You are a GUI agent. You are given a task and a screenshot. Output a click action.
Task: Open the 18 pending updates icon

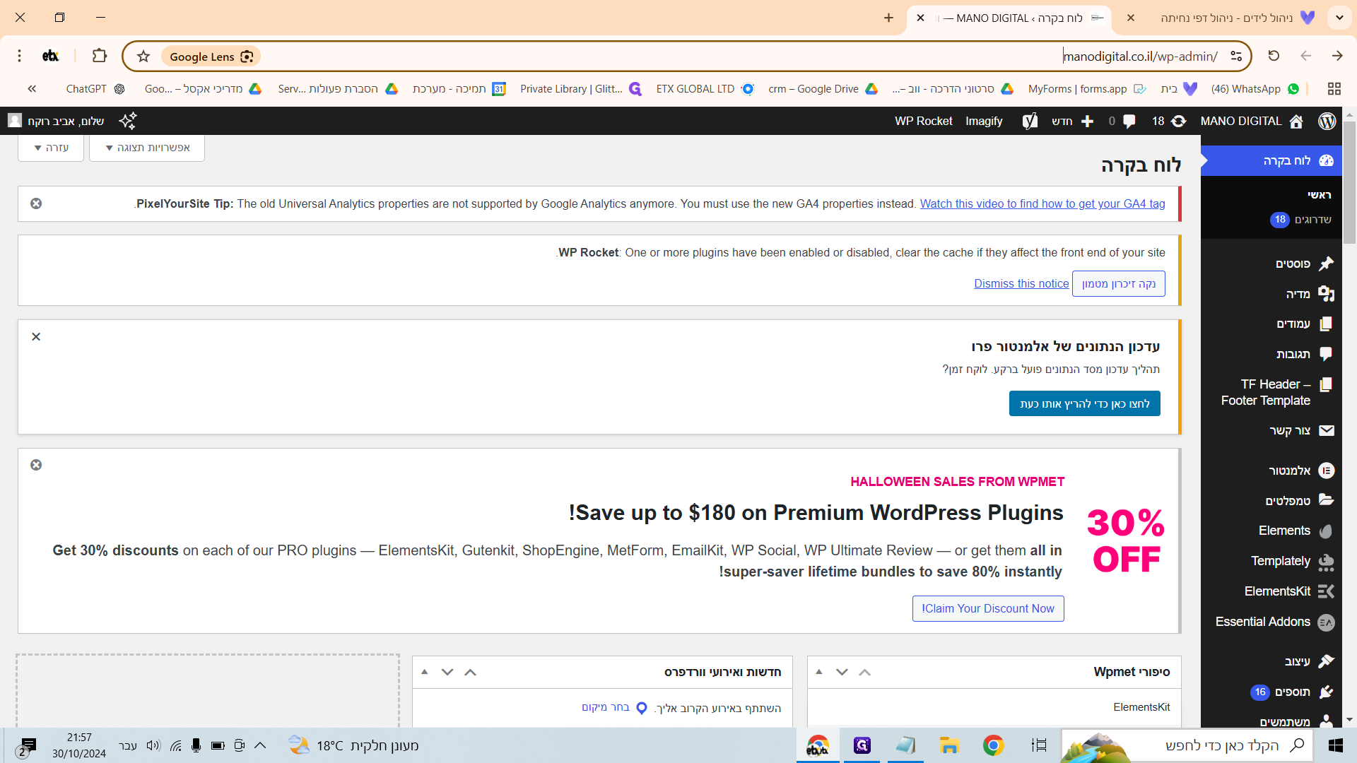click(x=1168, y=121)
